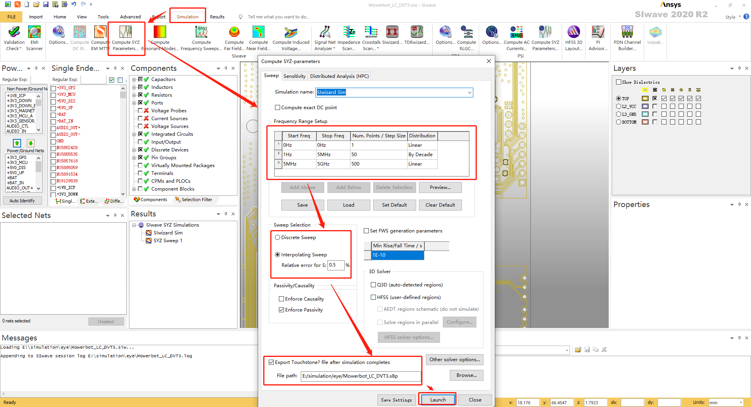
Task: Open HFSS 3D Layout
Action: [x=573, y=37]
